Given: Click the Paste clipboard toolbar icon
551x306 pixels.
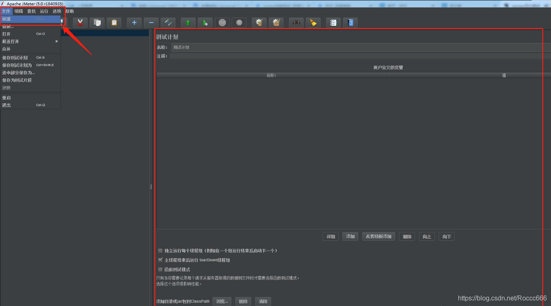Looking at the screenshot, I should point(114,23).
